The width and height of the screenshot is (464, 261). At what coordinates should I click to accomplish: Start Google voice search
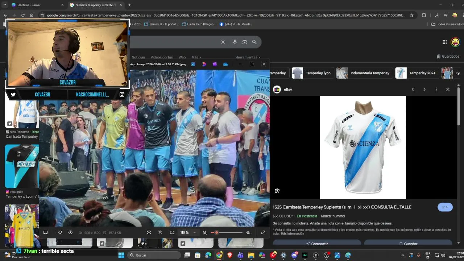point(235,42)
